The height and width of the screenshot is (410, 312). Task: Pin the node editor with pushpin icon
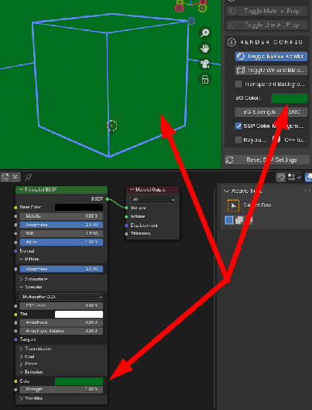tap(28, 177)
